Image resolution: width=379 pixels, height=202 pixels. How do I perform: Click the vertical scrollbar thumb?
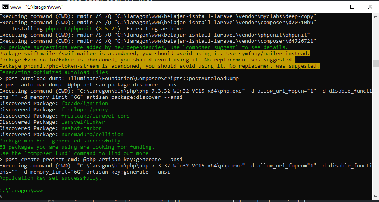[x=376, y=63]
